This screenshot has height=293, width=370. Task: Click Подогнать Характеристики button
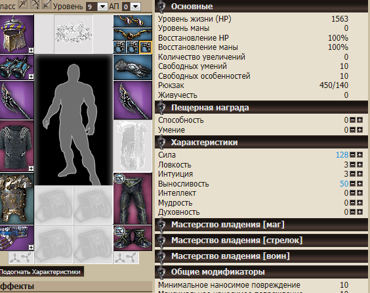pos(41,272)
